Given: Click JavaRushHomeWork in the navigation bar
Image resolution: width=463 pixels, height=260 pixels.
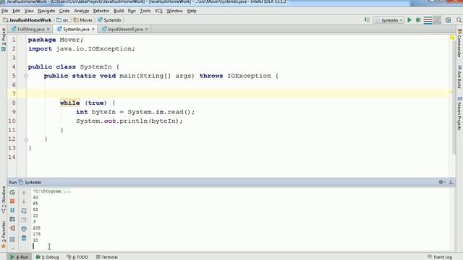Looking at the screenshot, I should point(27,20).
